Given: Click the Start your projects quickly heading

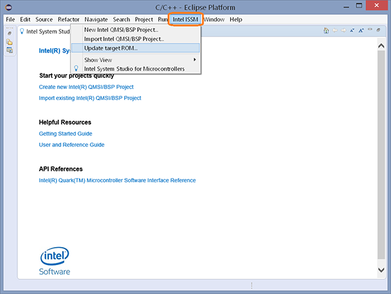Looking at the screenshot, I should (x=76, y=76).
